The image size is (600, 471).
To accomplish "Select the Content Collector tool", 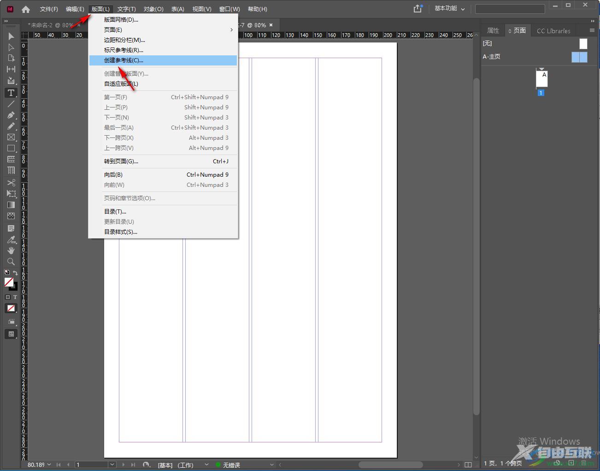I will tap(11, 80).
